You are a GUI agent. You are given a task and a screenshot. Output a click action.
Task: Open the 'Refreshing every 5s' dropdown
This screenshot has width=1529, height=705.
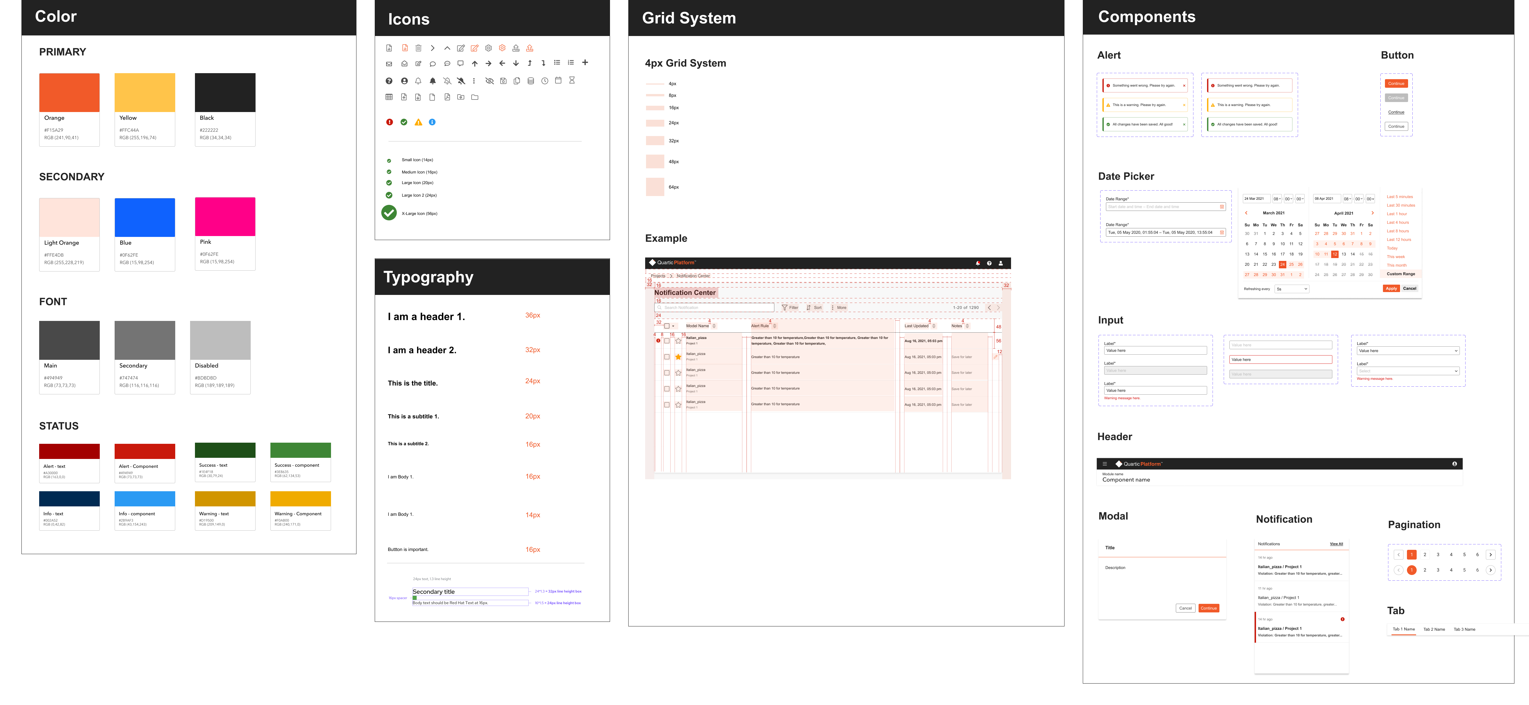point(1291,289)
